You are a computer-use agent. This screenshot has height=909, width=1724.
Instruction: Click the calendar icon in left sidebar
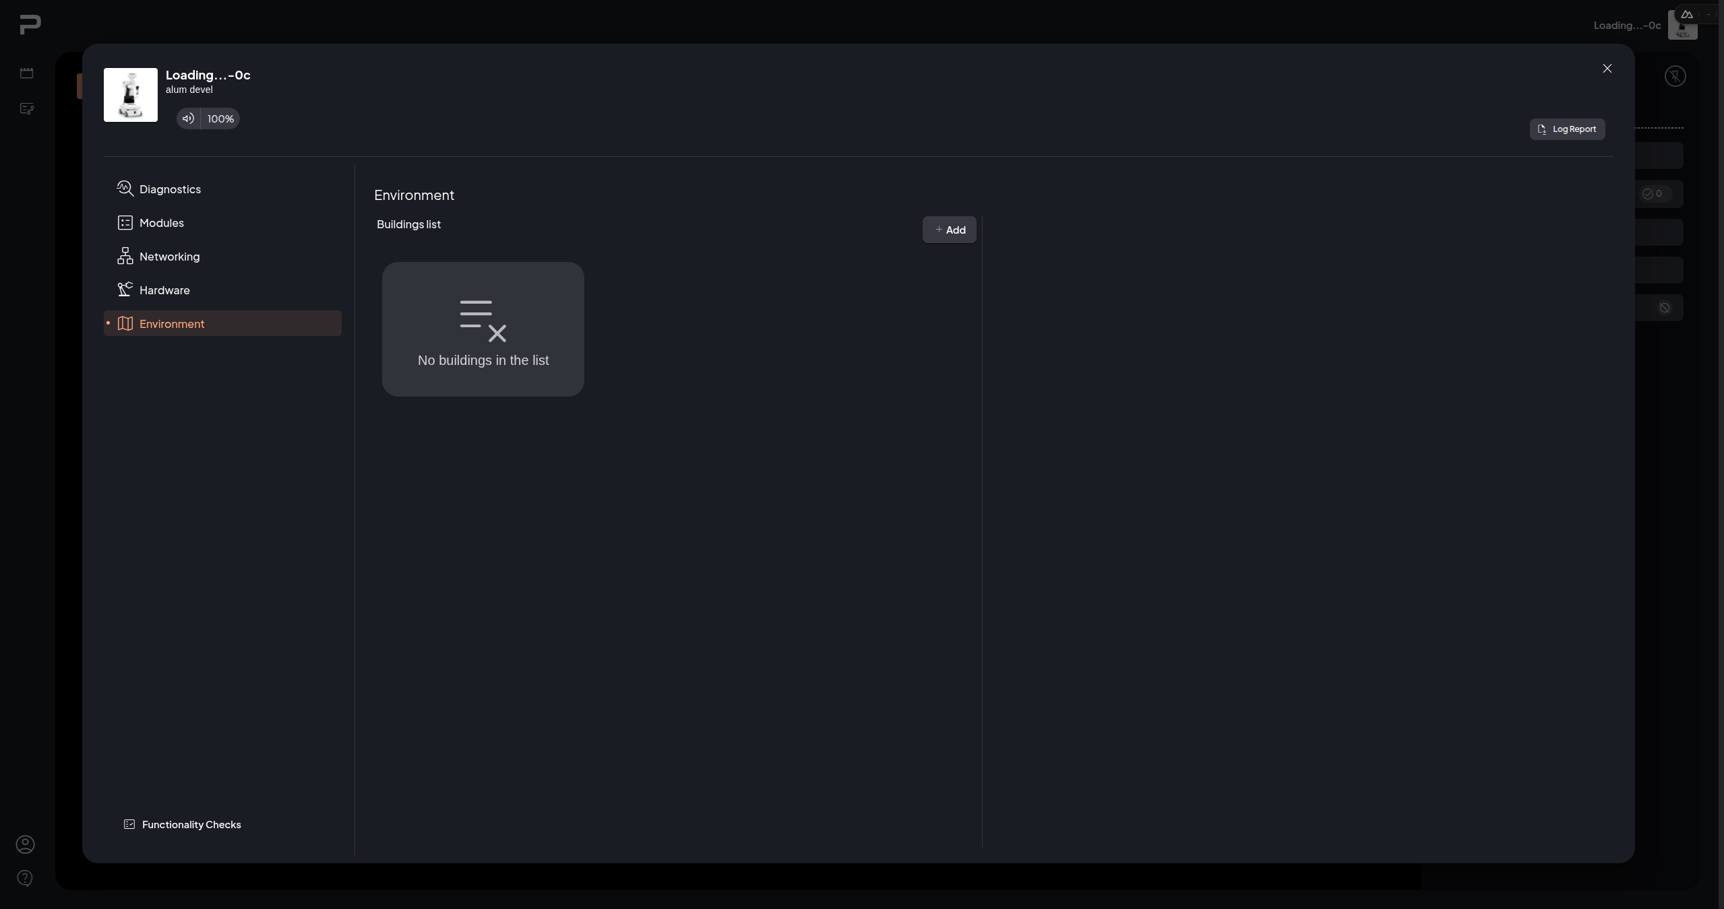pyautogui.click(x=27, y=73)
